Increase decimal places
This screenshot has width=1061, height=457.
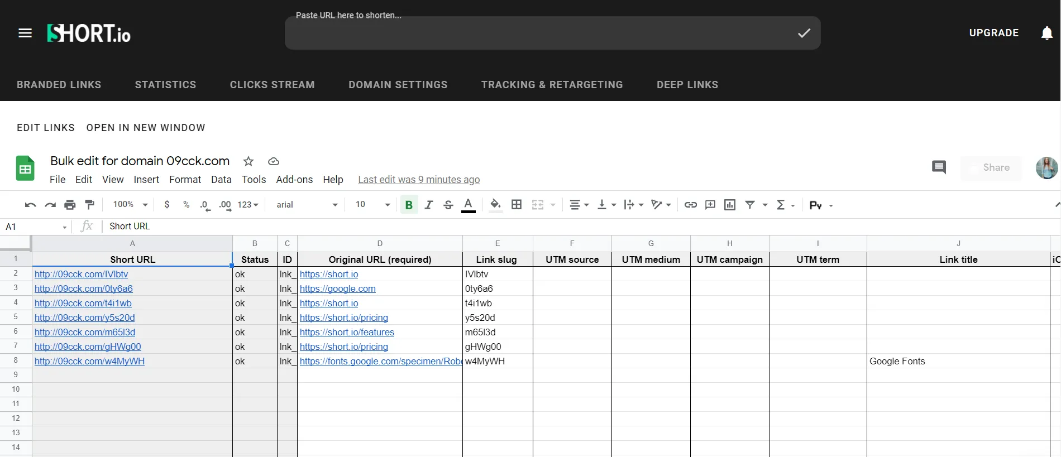click(225, 205)
